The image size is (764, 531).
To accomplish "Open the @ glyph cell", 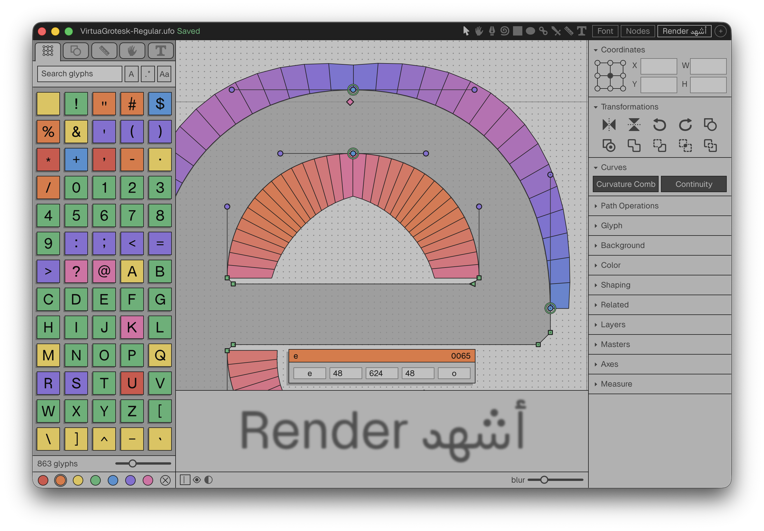I will (104, 272).
